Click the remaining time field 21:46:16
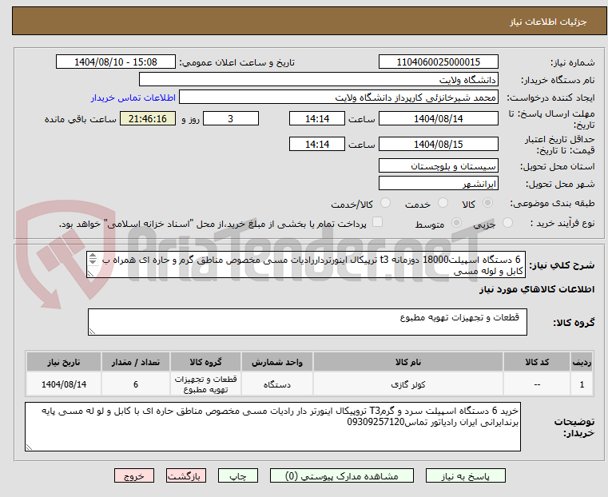 click(x=148, y=118)
